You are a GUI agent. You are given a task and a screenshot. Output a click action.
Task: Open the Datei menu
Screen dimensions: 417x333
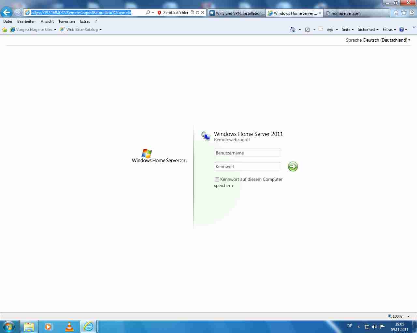point(7,21)
